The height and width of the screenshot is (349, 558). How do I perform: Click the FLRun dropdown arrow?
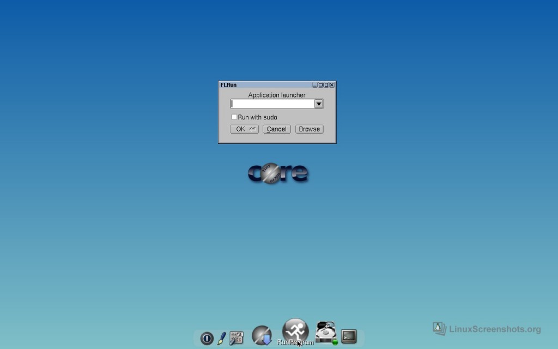tap(319, 104)
